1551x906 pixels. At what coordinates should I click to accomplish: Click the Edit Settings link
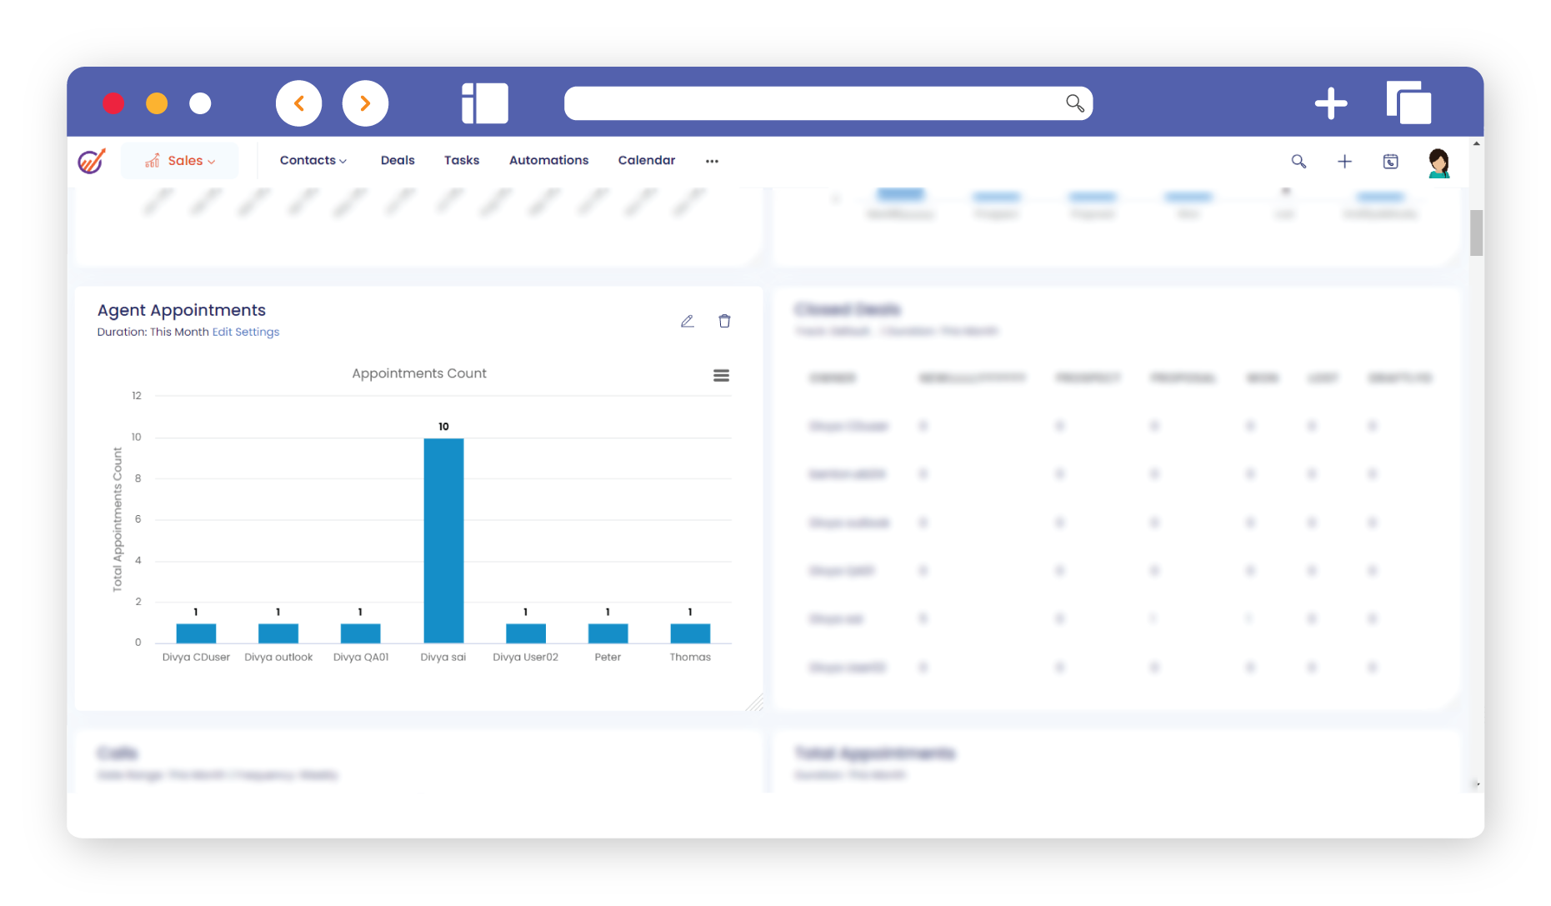pos(246,332)
